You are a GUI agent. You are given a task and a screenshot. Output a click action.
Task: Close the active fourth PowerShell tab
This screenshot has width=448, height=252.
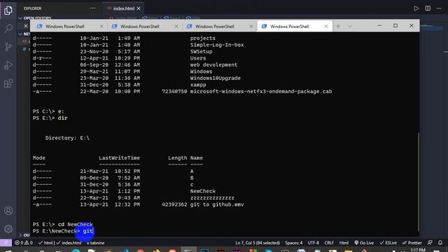click(326, 27)
